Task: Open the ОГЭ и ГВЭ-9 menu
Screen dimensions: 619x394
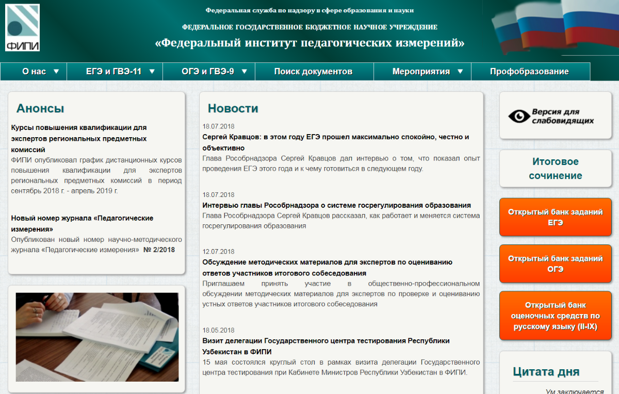Action: pyautogui.click(x=209, y=72)
